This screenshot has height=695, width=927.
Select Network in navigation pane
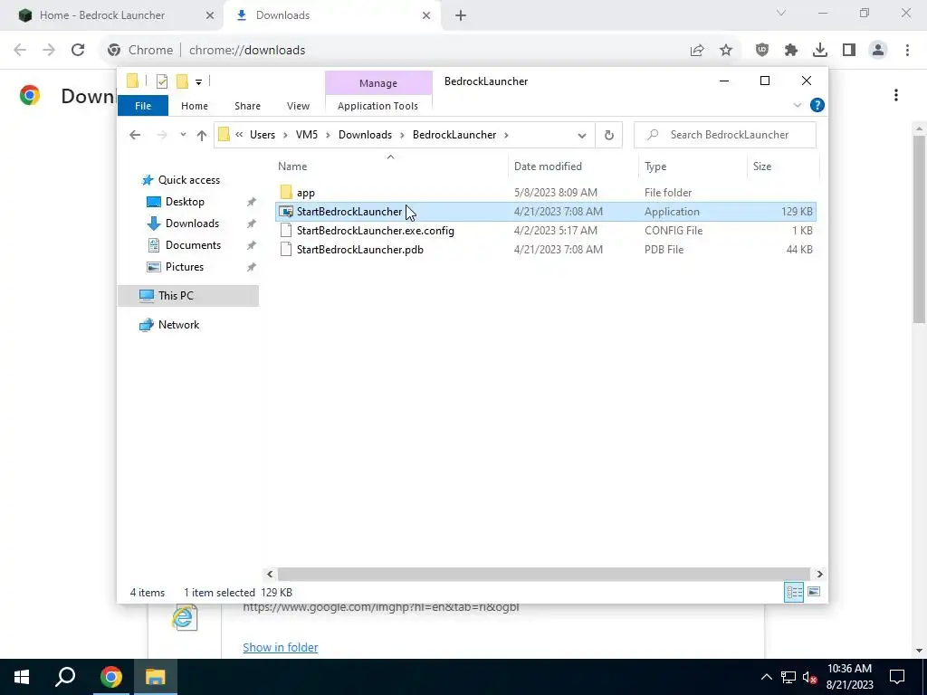(178, 325)
